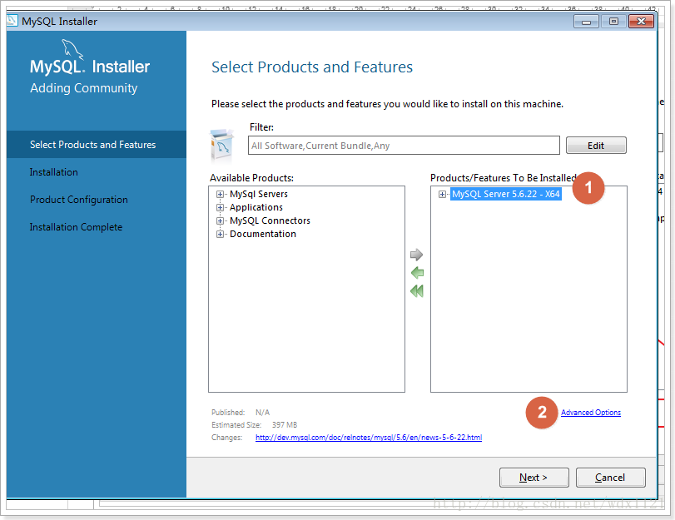
Task: Click the green left arrow remove icon
Action: point(417,273)
